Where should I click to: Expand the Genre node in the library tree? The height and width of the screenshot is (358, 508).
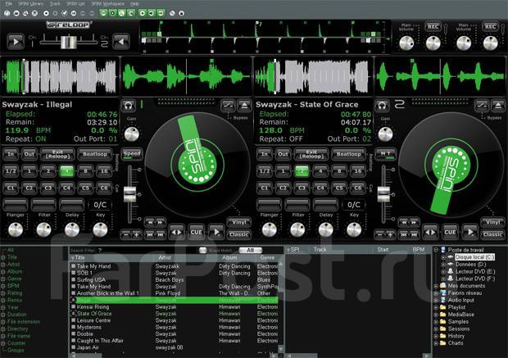(3, 279)
